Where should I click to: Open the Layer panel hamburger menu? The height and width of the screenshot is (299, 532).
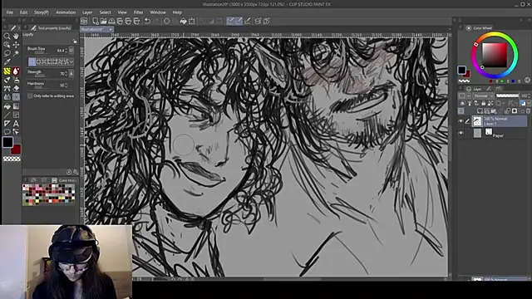point(461,110)
